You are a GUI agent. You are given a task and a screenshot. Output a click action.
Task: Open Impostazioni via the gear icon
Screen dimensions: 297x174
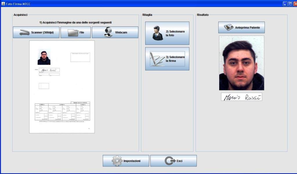point(117,161)
